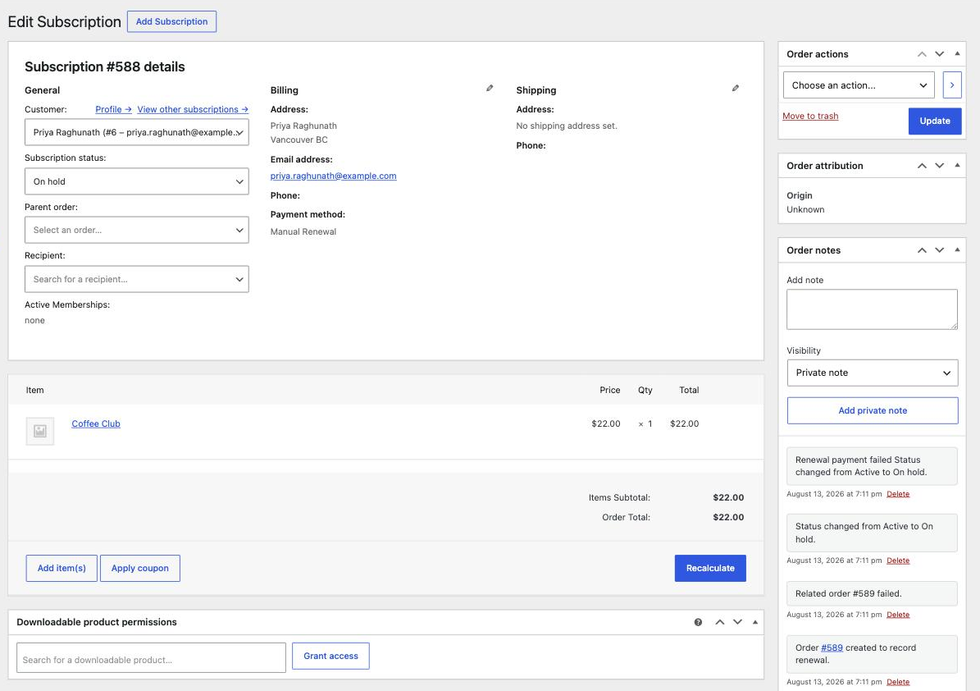Move Downloadable product permissions panel up
Screen dimensions: 980x691
coord(720,622)
